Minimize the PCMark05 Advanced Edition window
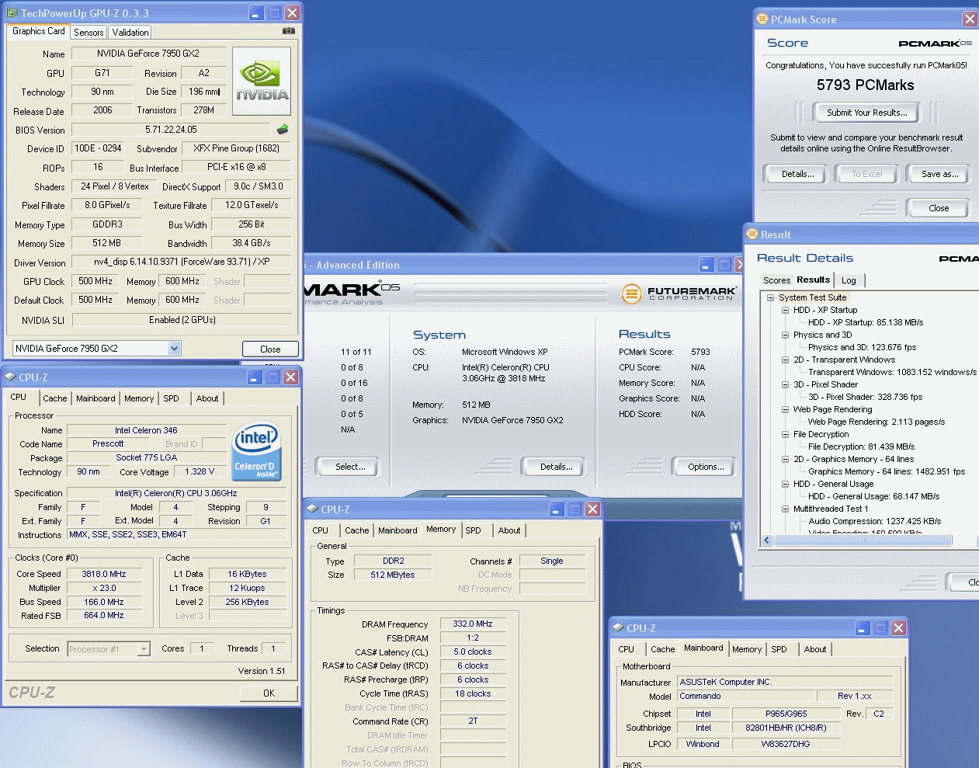Image resolution: width=979 pixels, height=768 pixels. point(706,265)
